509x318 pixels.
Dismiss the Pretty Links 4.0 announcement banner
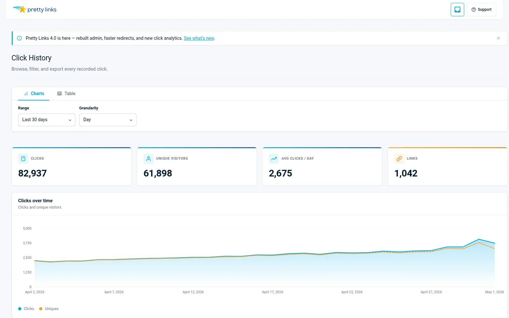point(499,38)
